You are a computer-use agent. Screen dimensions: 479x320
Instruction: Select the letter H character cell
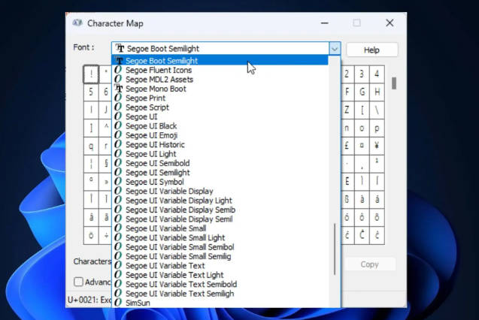coord(377,92)
